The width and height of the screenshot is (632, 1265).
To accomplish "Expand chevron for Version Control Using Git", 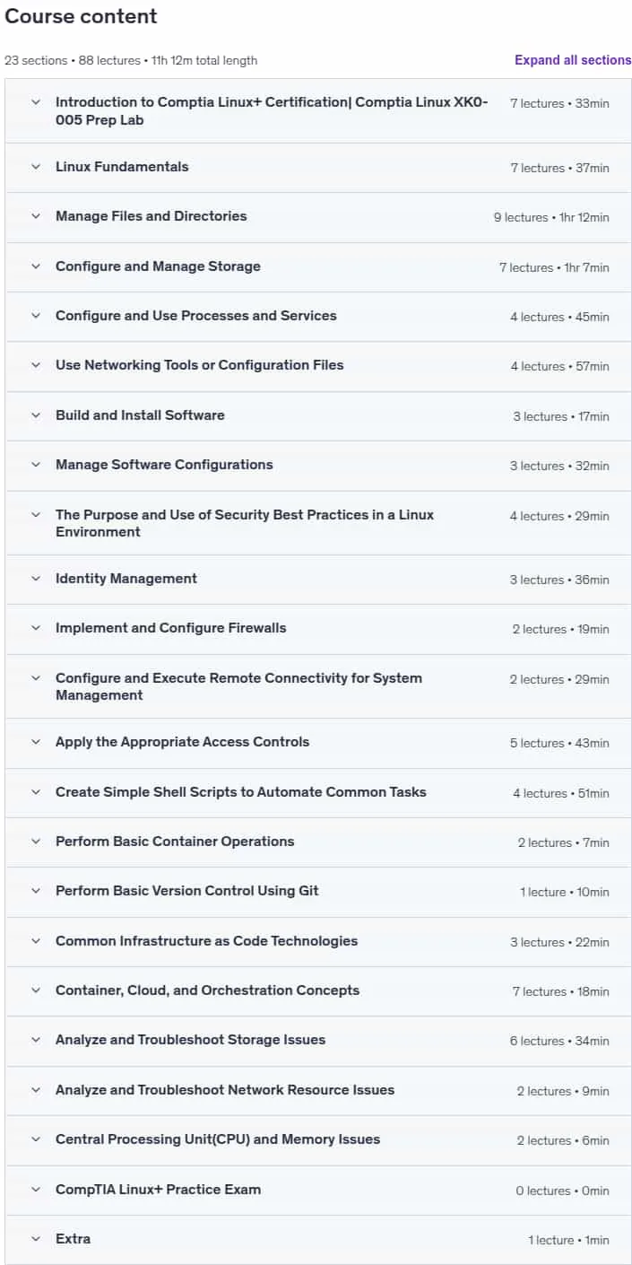I will (36, 891).
